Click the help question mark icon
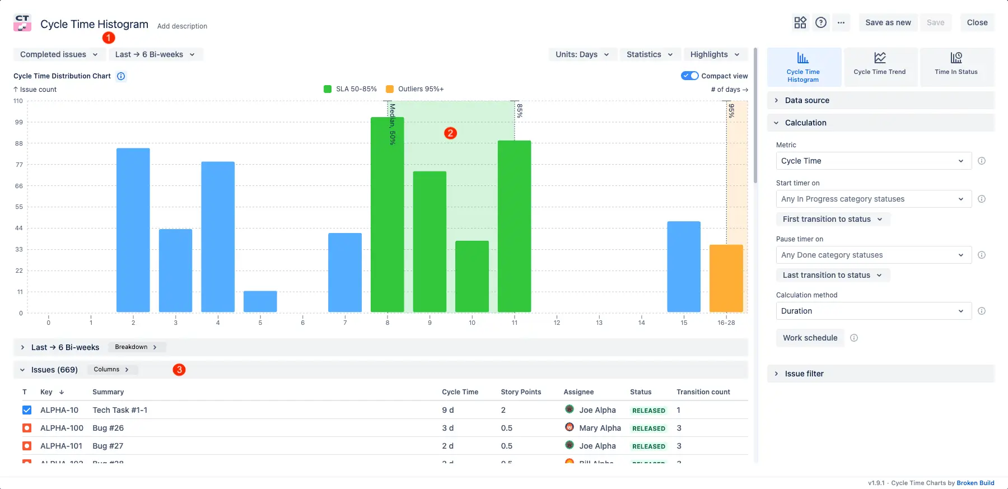This screenshot has width=1008, height=489. point(821,22)
